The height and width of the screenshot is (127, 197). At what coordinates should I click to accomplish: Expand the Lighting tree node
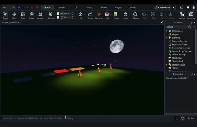click(167, 38)
